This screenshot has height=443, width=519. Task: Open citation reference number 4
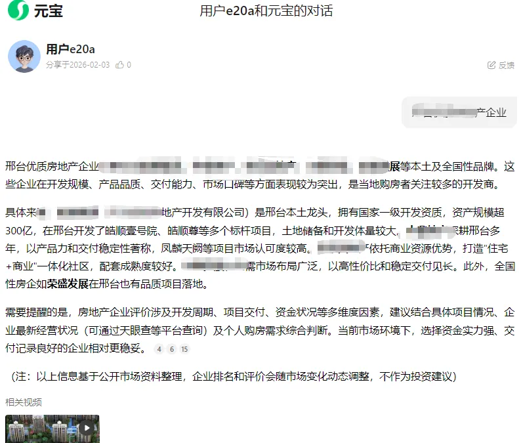tap(159, 349)
